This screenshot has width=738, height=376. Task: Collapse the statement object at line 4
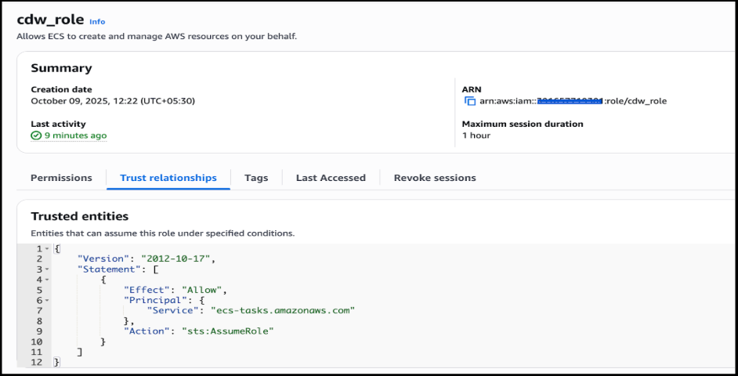[x=47, y=280]
